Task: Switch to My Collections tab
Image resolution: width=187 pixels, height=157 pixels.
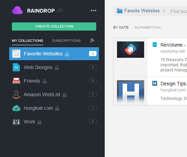Action: tap(28, 41)
